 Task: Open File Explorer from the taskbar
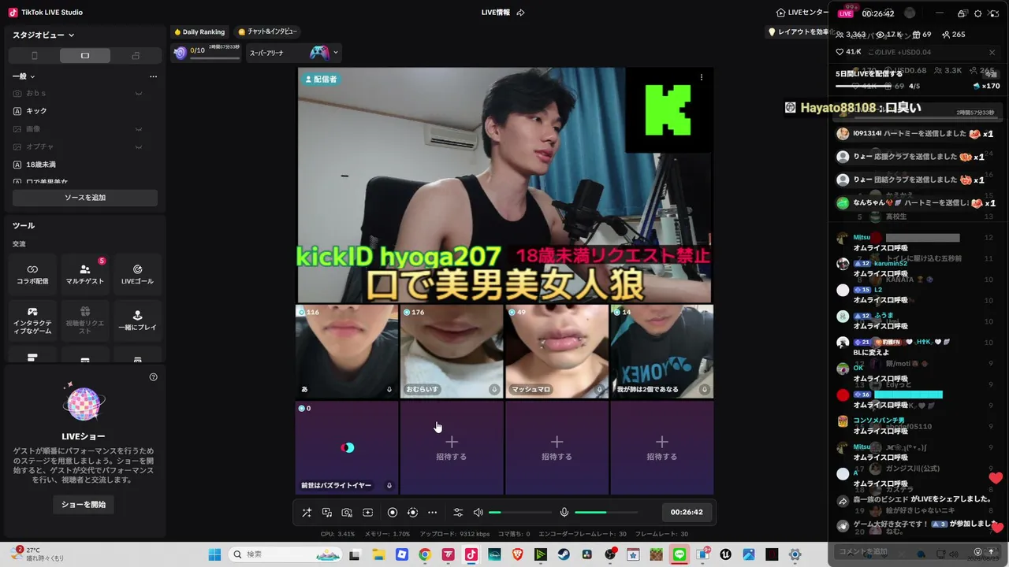(378, 554)
